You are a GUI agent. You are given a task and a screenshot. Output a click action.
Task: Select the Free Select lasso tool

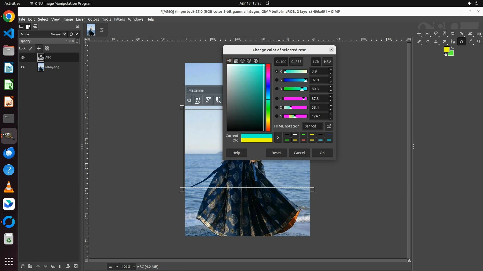coord(436,34)
